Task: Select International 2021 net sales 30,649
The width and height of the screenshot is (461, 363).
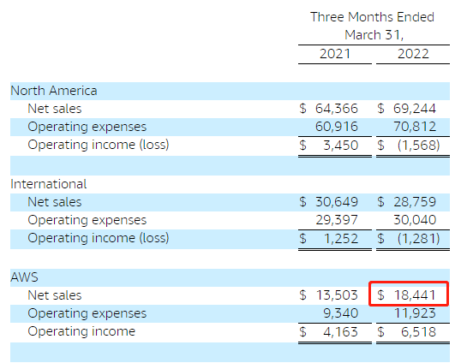Action: tap(337, 202)
